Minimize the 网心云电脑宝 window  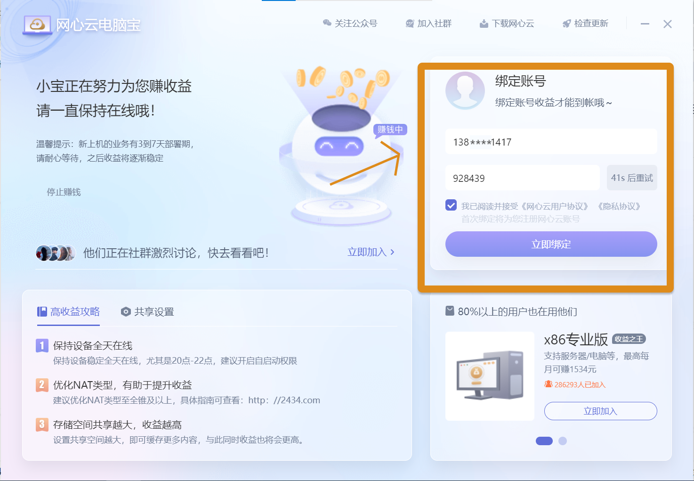pos(645,24)
